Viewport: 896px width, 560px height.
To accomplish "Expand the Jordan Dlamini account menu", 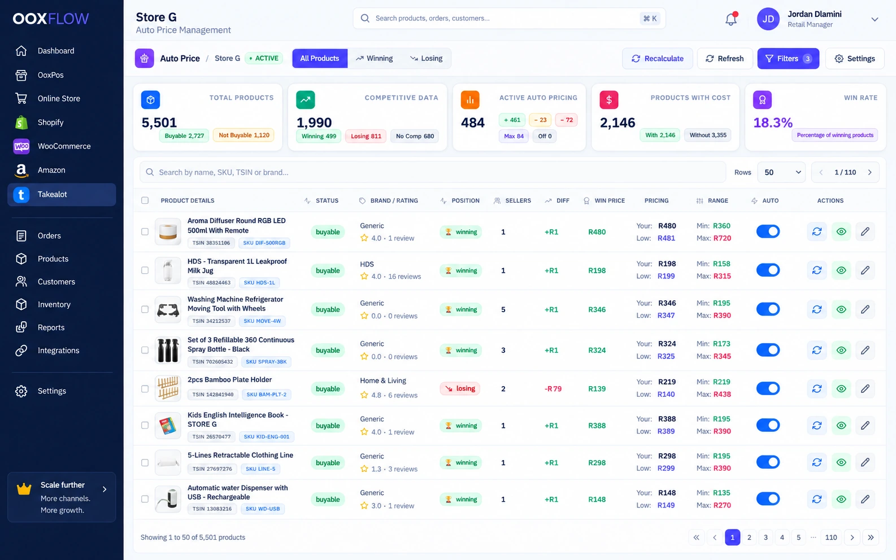I will (875, 19).
